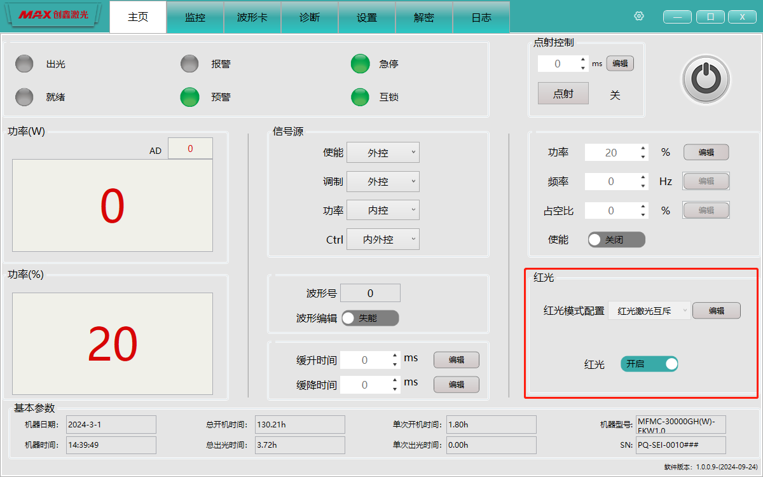
Task: Click 编辑 button for 功率 percent
Action: [x=706, y=153]
